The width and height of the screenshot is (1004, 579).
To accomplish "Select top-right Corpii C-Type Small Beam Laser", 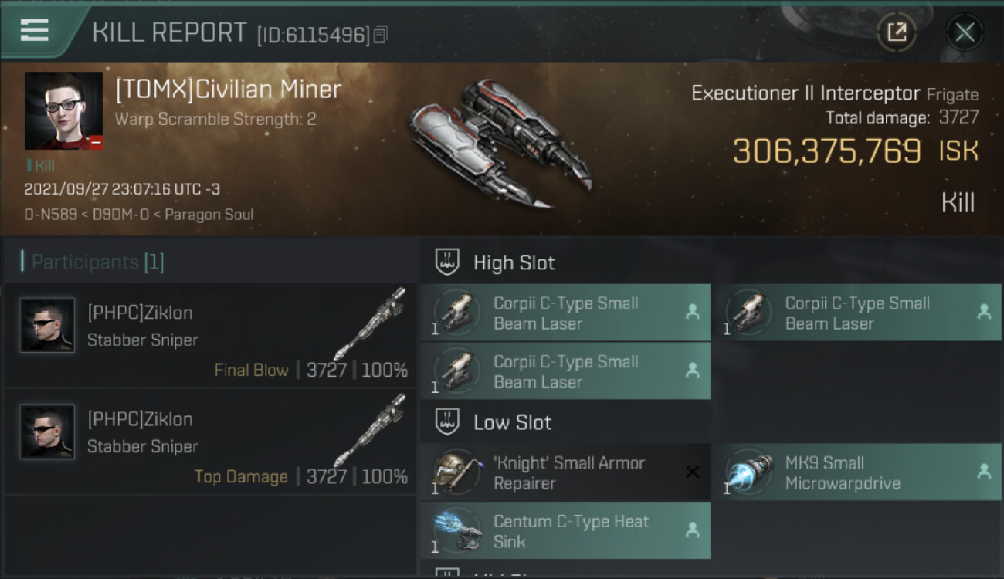I will click(857, 313).
